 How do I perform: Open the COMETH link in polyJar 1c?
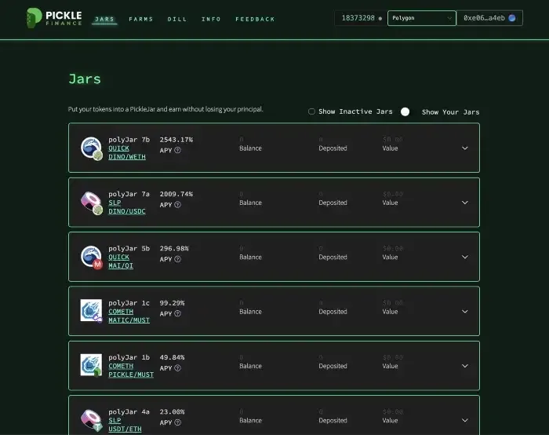(121, 312)
